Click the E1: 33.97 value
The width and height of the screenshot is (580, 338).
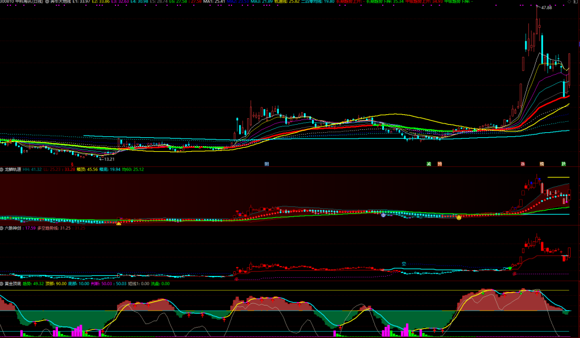click(x=81, y=2)
